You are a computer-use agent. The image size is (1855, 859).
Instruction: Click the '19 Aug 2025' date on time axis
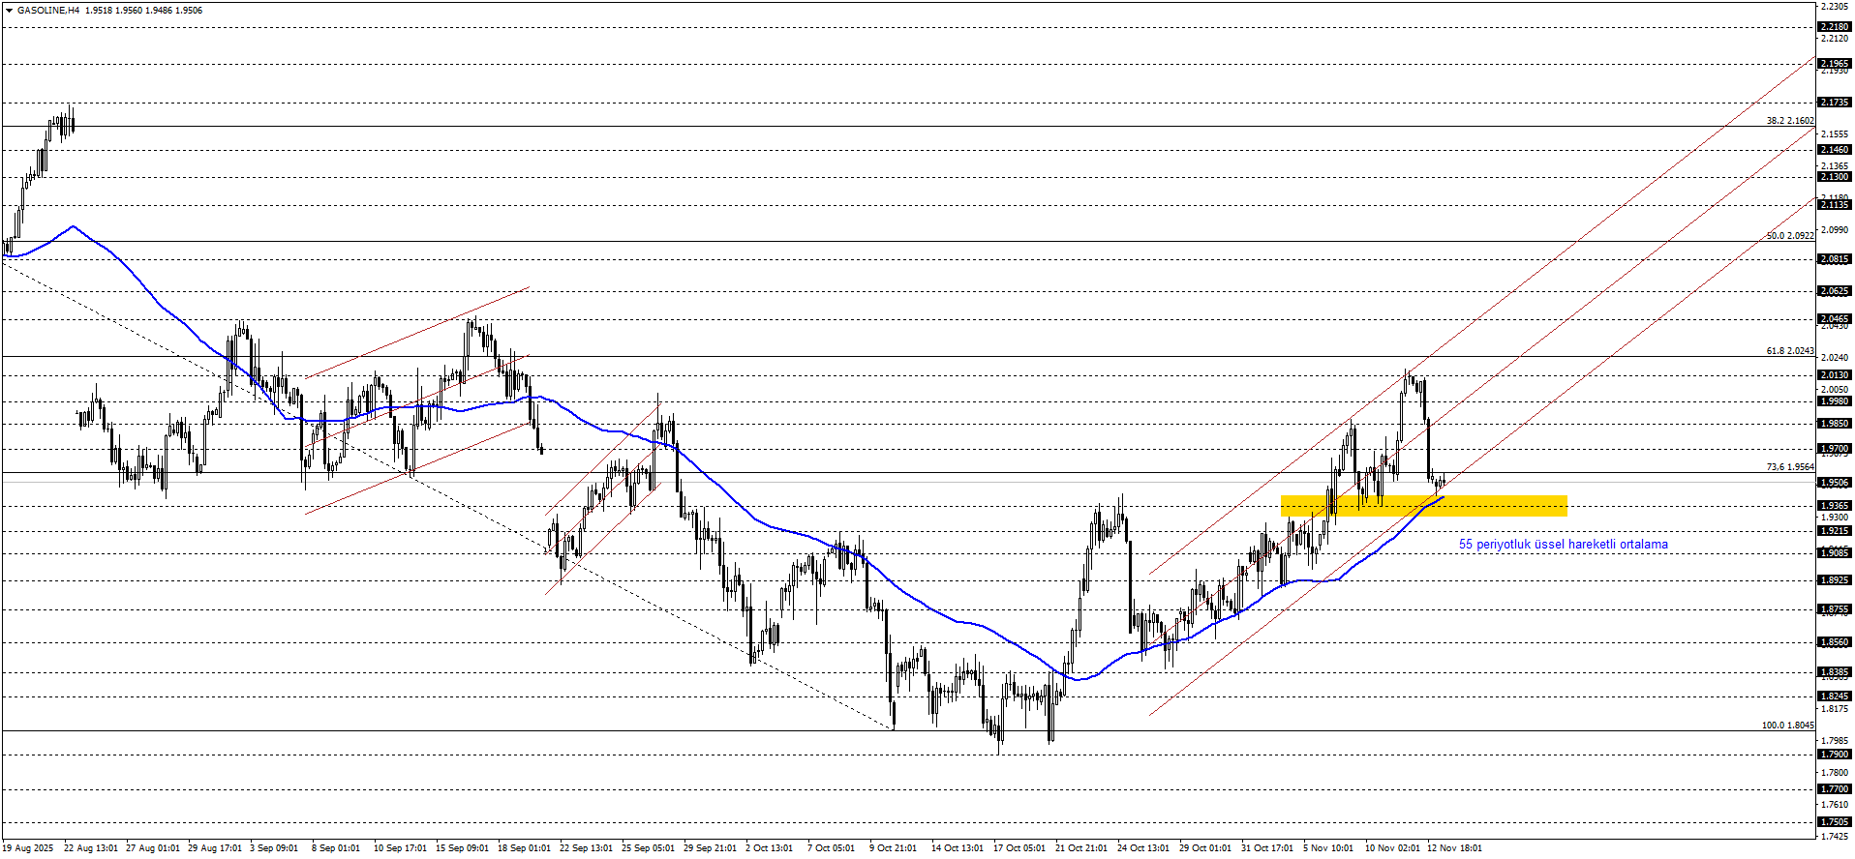pos(28,848)
